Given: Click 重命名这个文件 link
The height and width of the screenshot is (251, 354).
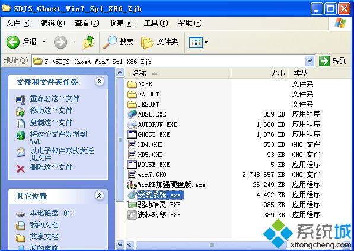Looking at the screenshot, I should (x=55, y=99).
